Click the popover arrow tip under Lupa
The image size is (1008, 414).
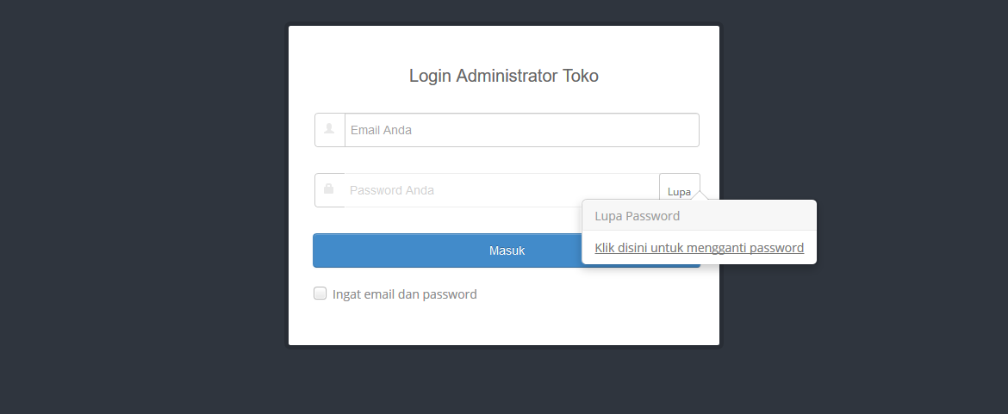700,195
